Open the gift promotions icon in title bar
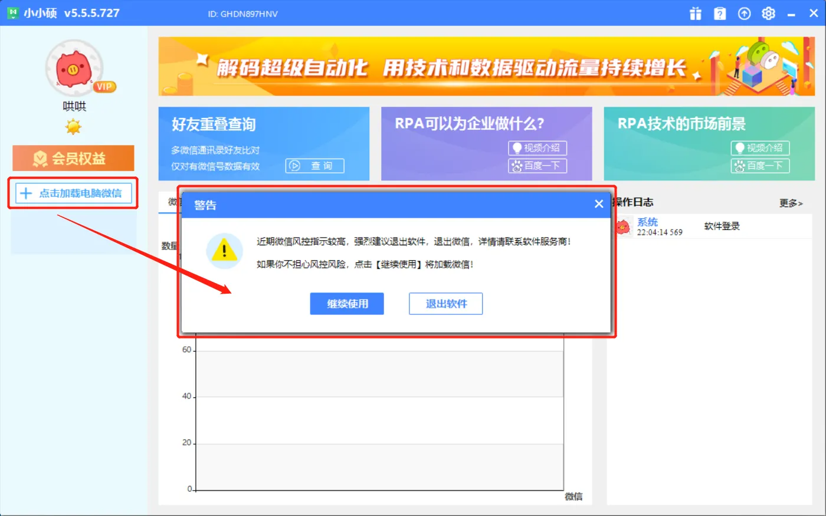 [696, 13]
